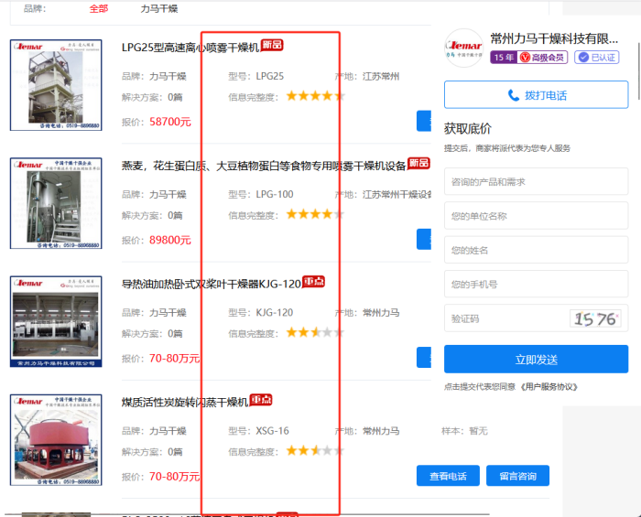The width and height of the screenshot is (641, 517).
Task: Click the 高级会员 membership badge
Action: tap(543, 58)
